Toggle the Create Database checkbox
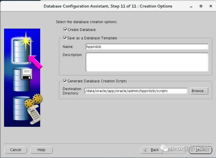The width and height of the screenshot is (216, 158). (65, 29)
